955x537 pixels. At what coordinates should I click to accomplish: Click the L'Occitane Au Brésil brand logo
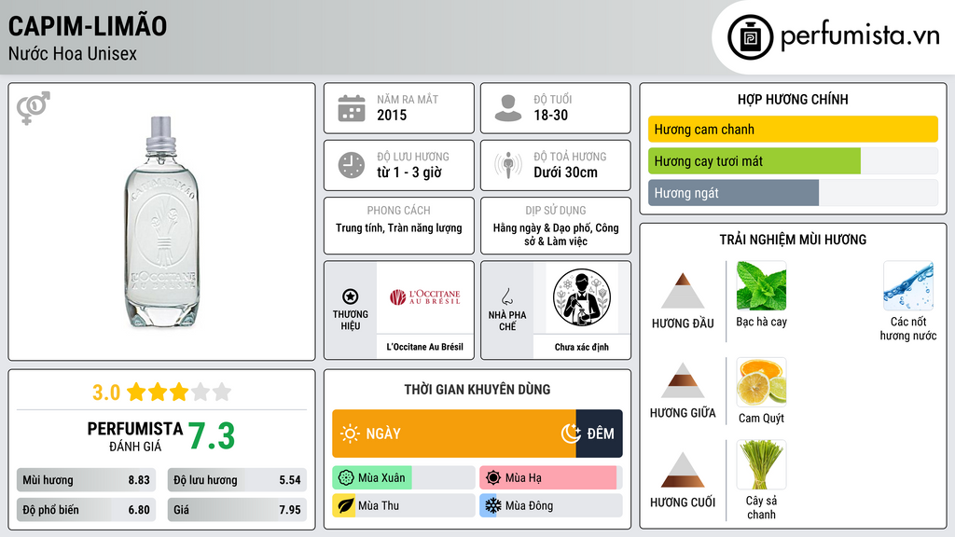(425, 297)
